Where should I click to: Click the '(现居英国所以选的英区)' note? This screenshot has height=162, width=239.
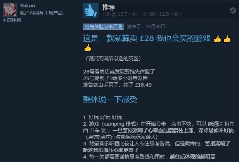pos(113,58)
